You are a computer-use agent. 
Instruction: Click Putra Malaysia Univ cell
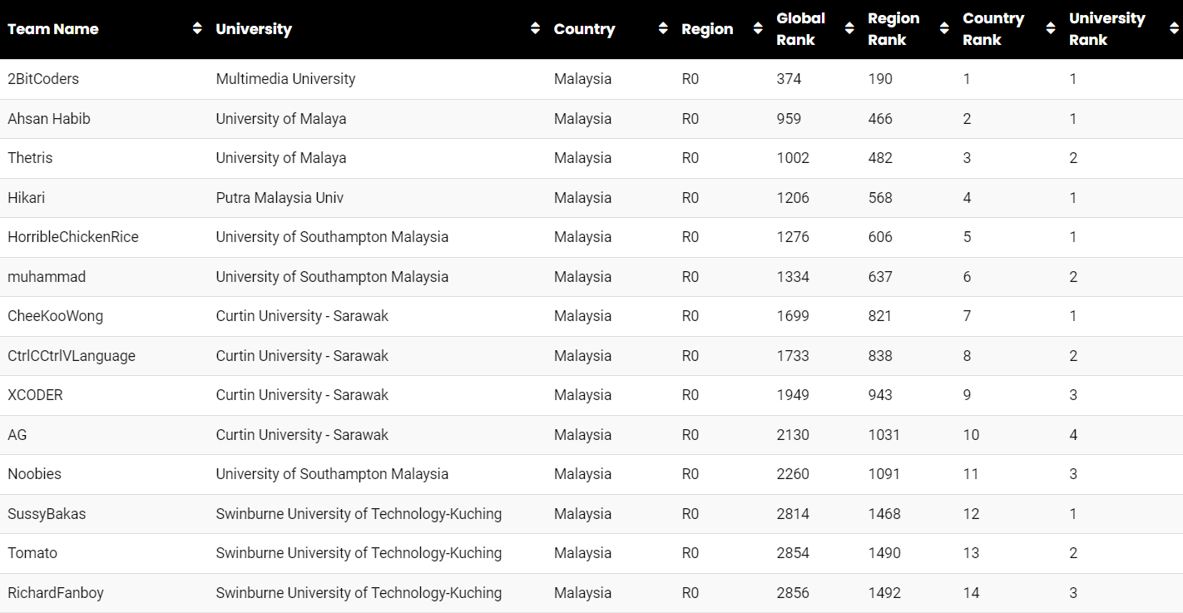pos(280,198)
